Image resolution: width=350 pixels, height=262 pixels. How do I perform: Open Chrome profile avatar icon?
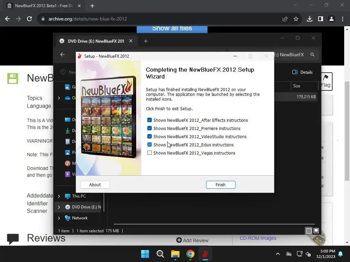pos(332,19)
